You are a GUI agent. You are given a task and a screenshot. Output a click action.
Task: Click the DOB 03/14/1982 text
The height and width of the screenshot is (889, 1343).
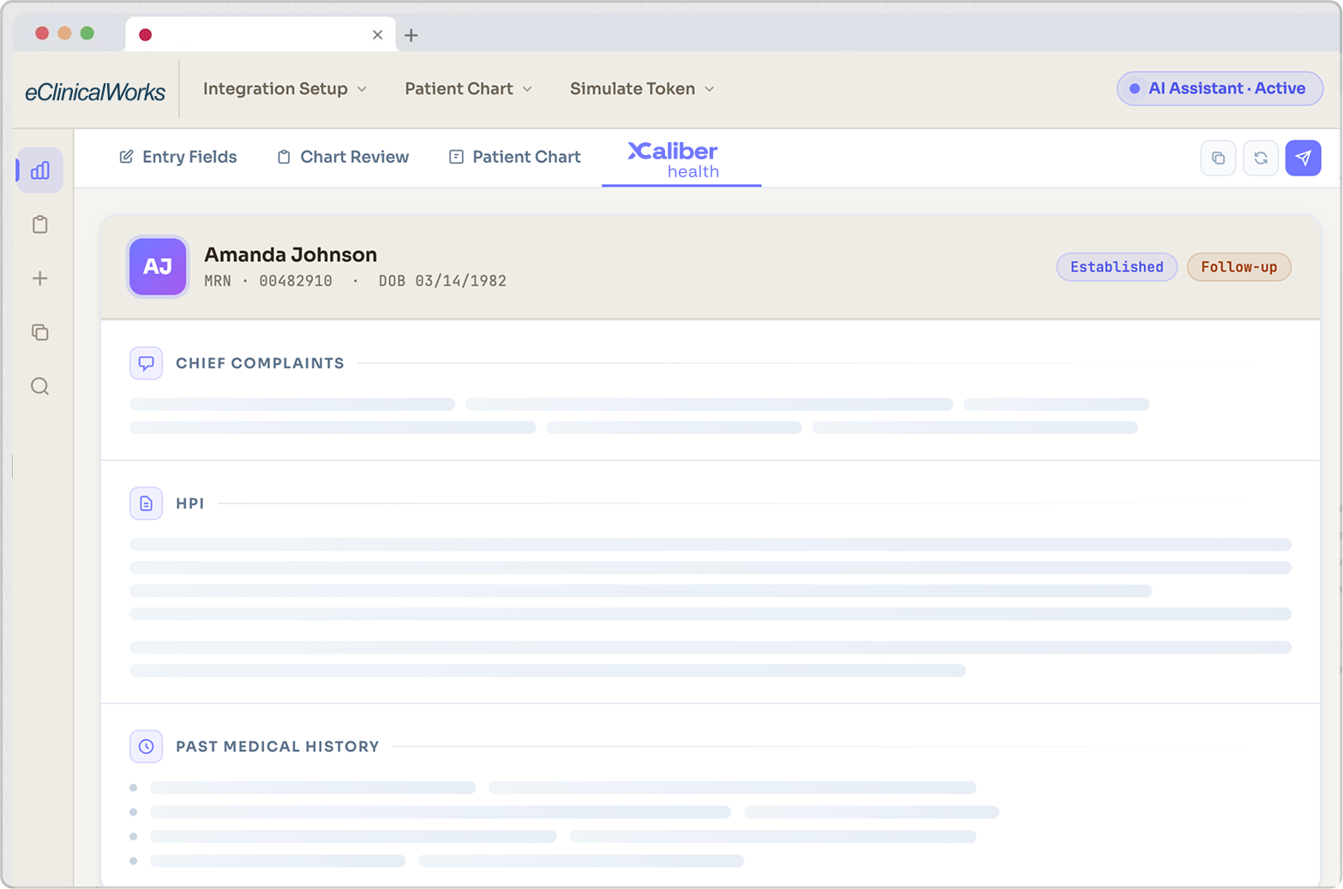(x=442, y=281)
